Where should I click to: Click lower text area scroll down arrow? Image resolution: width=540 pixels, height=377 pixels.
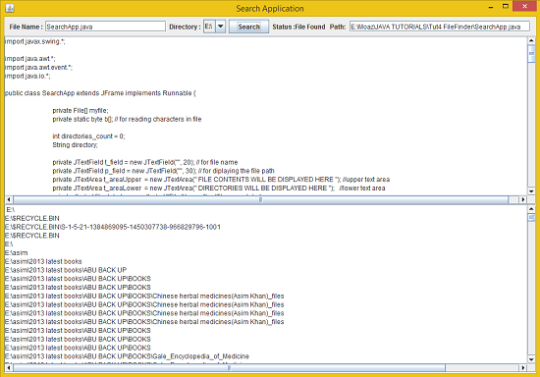coord(531,359)
